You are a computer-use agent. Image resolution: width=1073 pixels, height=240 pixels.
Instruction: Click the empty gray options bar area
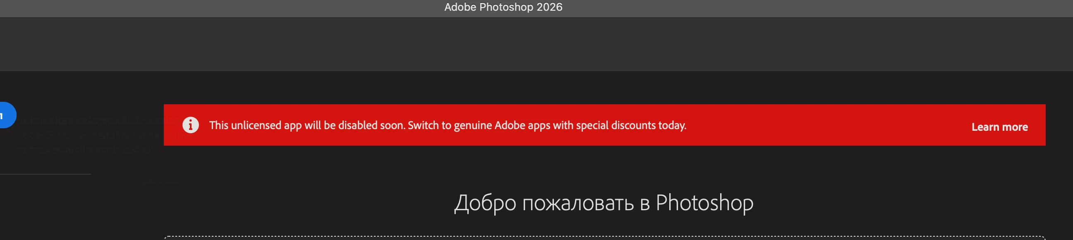coord(536,44)
